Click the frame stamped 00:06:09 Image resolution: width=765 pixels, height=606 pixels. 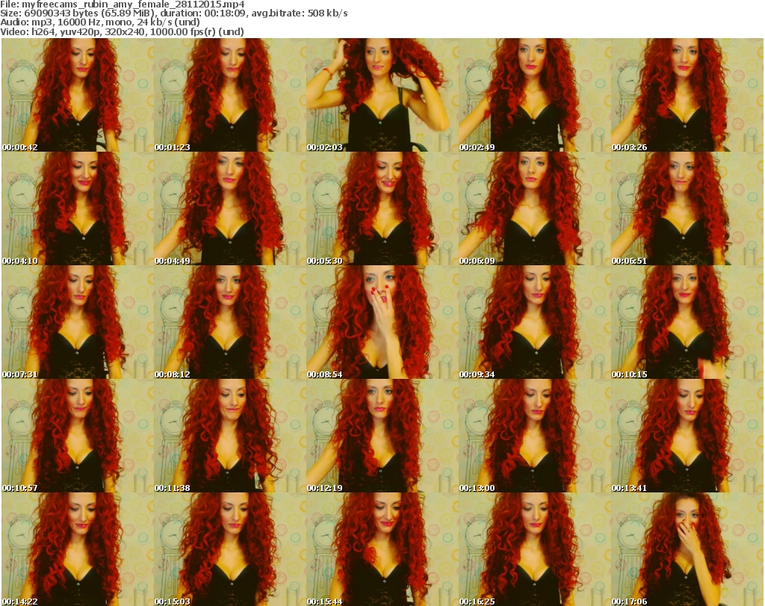[x=535, y=208]
